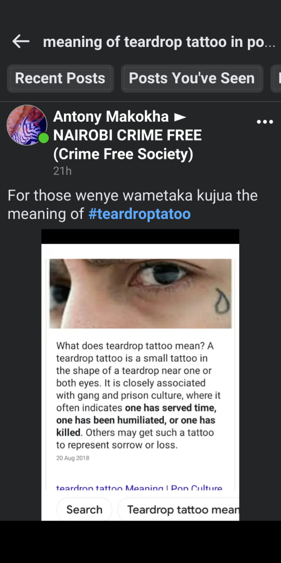Image resolution: width=281 pixels, height=563 pixels.
Task: Tap the Teardrop tattoo meaning chip
Action: click(x=179, y=510)
